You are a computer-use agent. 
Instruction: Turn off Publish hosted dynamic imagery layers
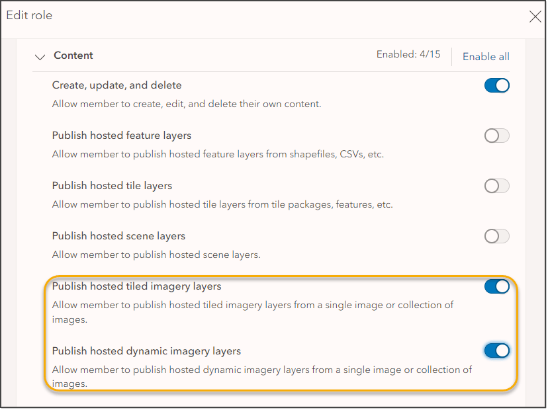497,350
